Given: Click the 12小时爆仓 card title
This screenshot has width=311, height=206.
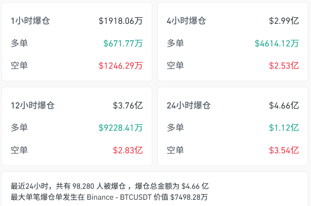Looking at the screenshot, I should pos(33,105).
